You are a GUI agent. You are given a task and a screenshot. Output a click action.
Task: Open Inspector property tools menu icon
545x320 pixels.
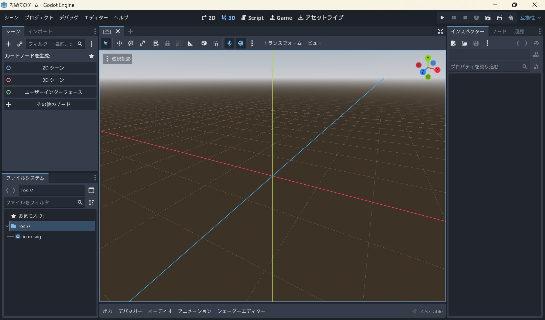coord(536,67)
